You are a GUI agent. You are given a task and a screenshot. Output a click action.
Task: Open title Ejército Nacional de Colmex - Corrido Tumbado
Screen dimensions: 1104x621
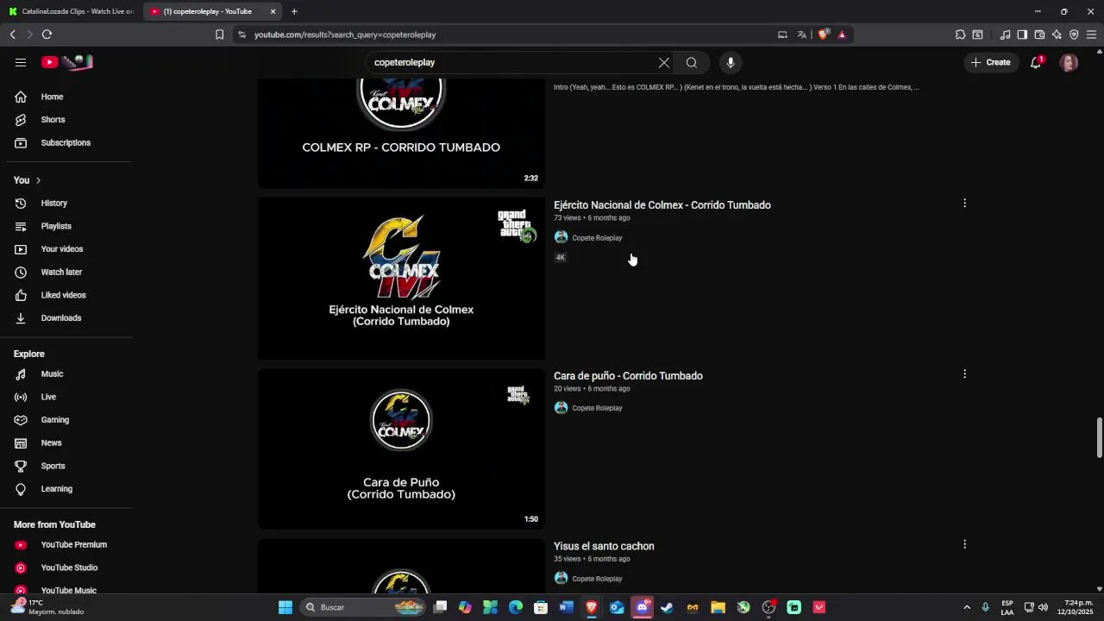[662, 205]
